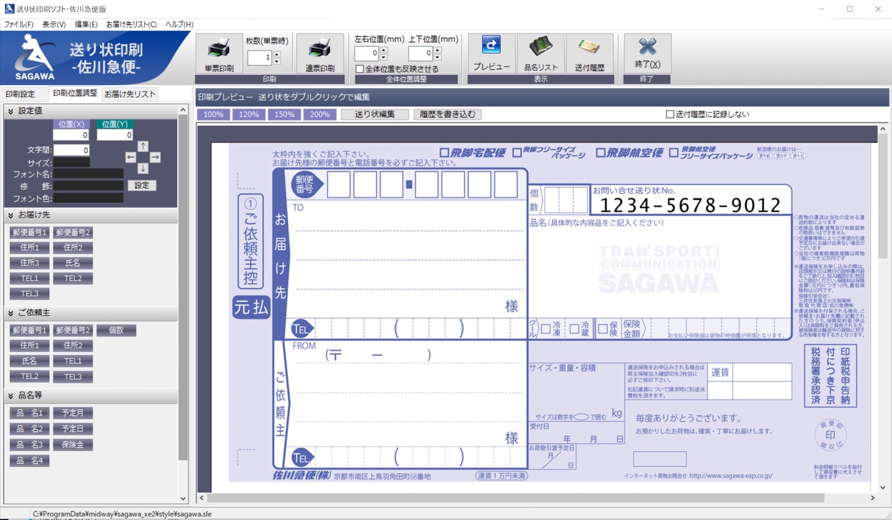Image resolution: width=892 pixels, height=520 pixels.
Task: Click the 終了(X) exit icon
Action: 647,54
